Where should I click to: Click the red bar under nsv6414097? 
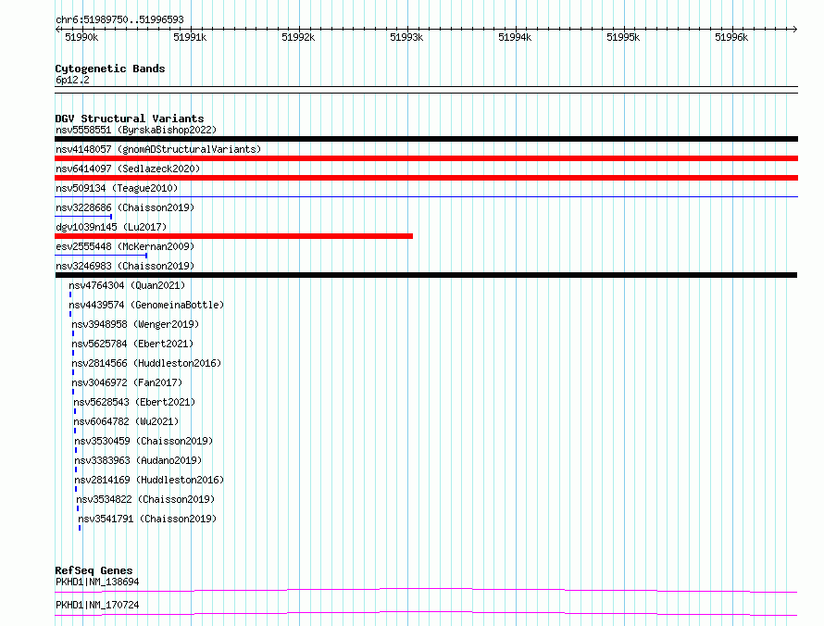(x=426, y=178)
